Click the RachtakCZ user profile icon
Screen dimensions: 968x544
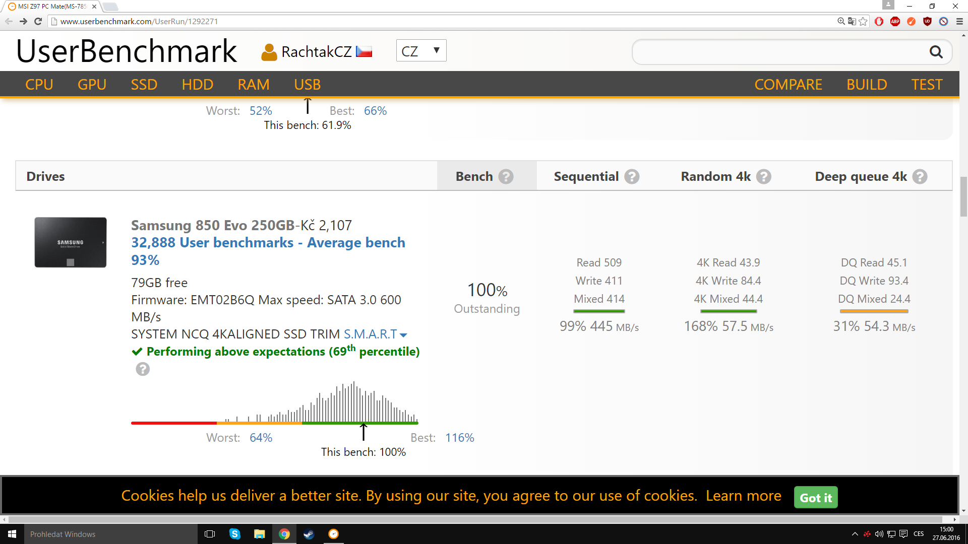click(x=269, y=52)
